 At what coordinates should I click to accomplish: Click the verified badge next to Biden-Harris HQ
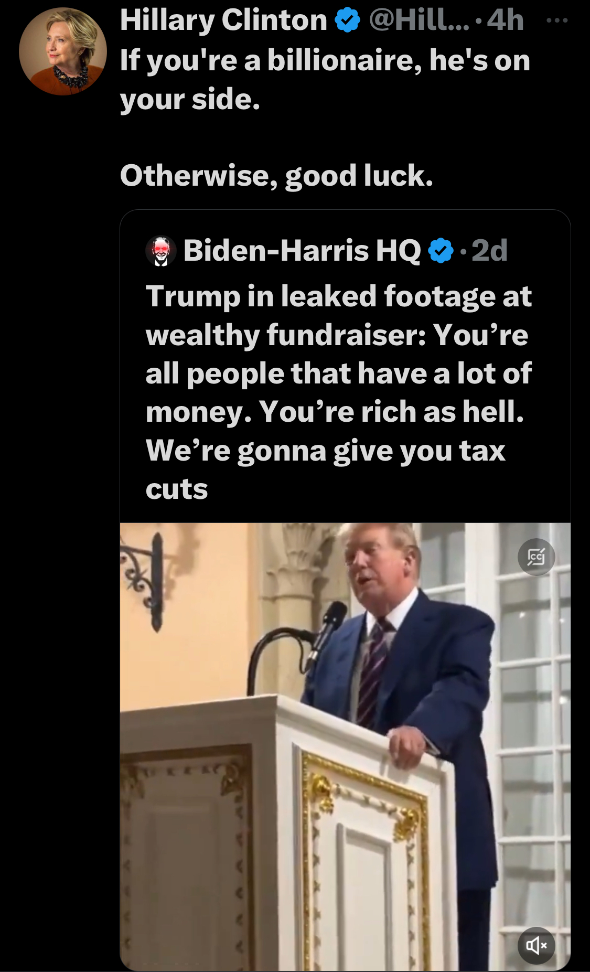(x=441, y=251)
